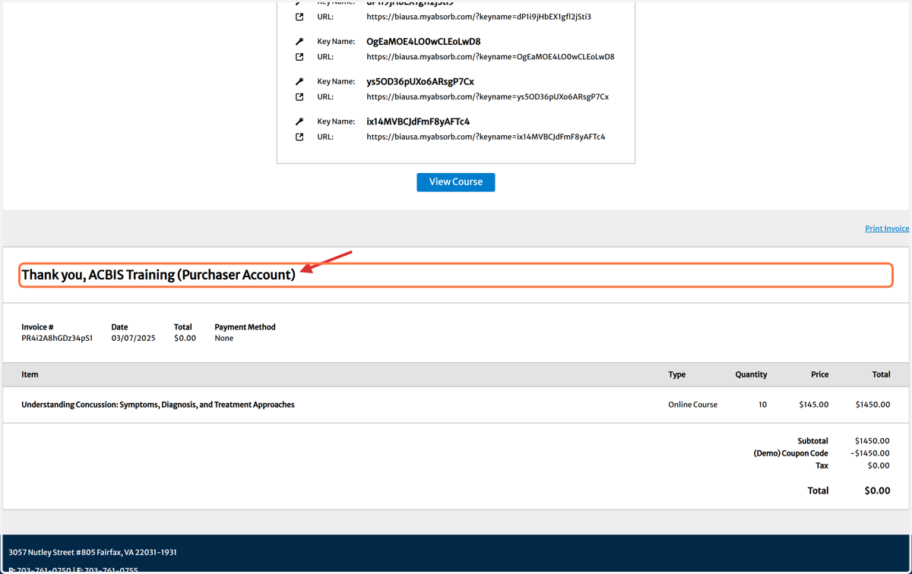Select invoice number PR4i2A8hGDz34pS1
The image size is (912, 574).
(x=57, y=339)
